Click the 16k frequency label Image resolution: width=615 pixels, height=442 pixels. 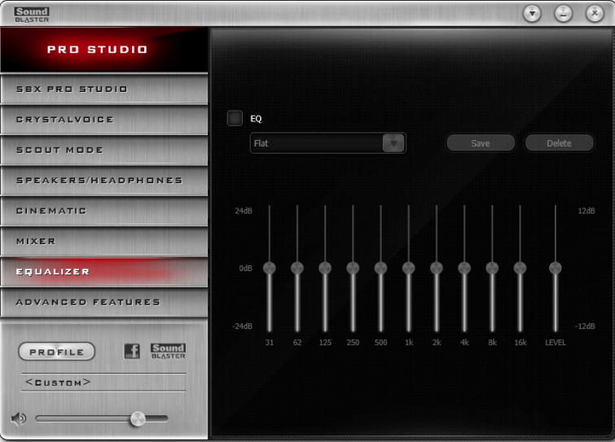click(520, 343)
